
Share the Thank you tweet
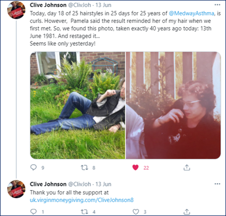(x=187, y=212)
